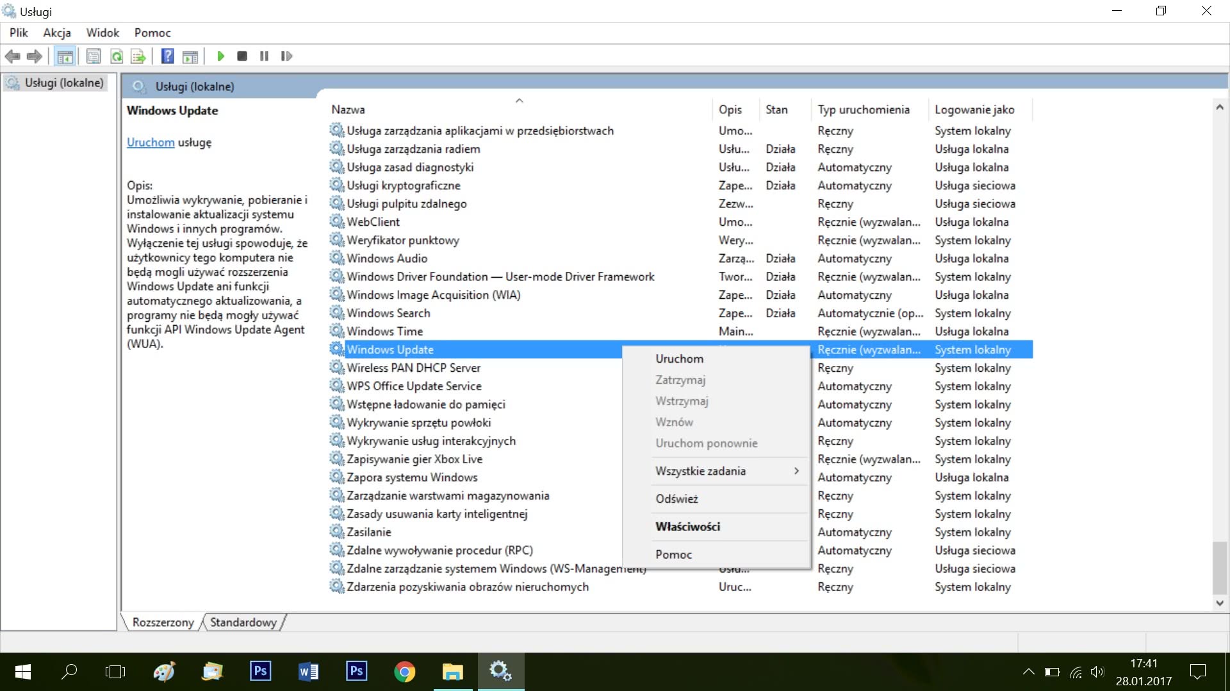The image size is (1230, 691).
Task: Open the Pomoc menu
Action: [152, 33]
